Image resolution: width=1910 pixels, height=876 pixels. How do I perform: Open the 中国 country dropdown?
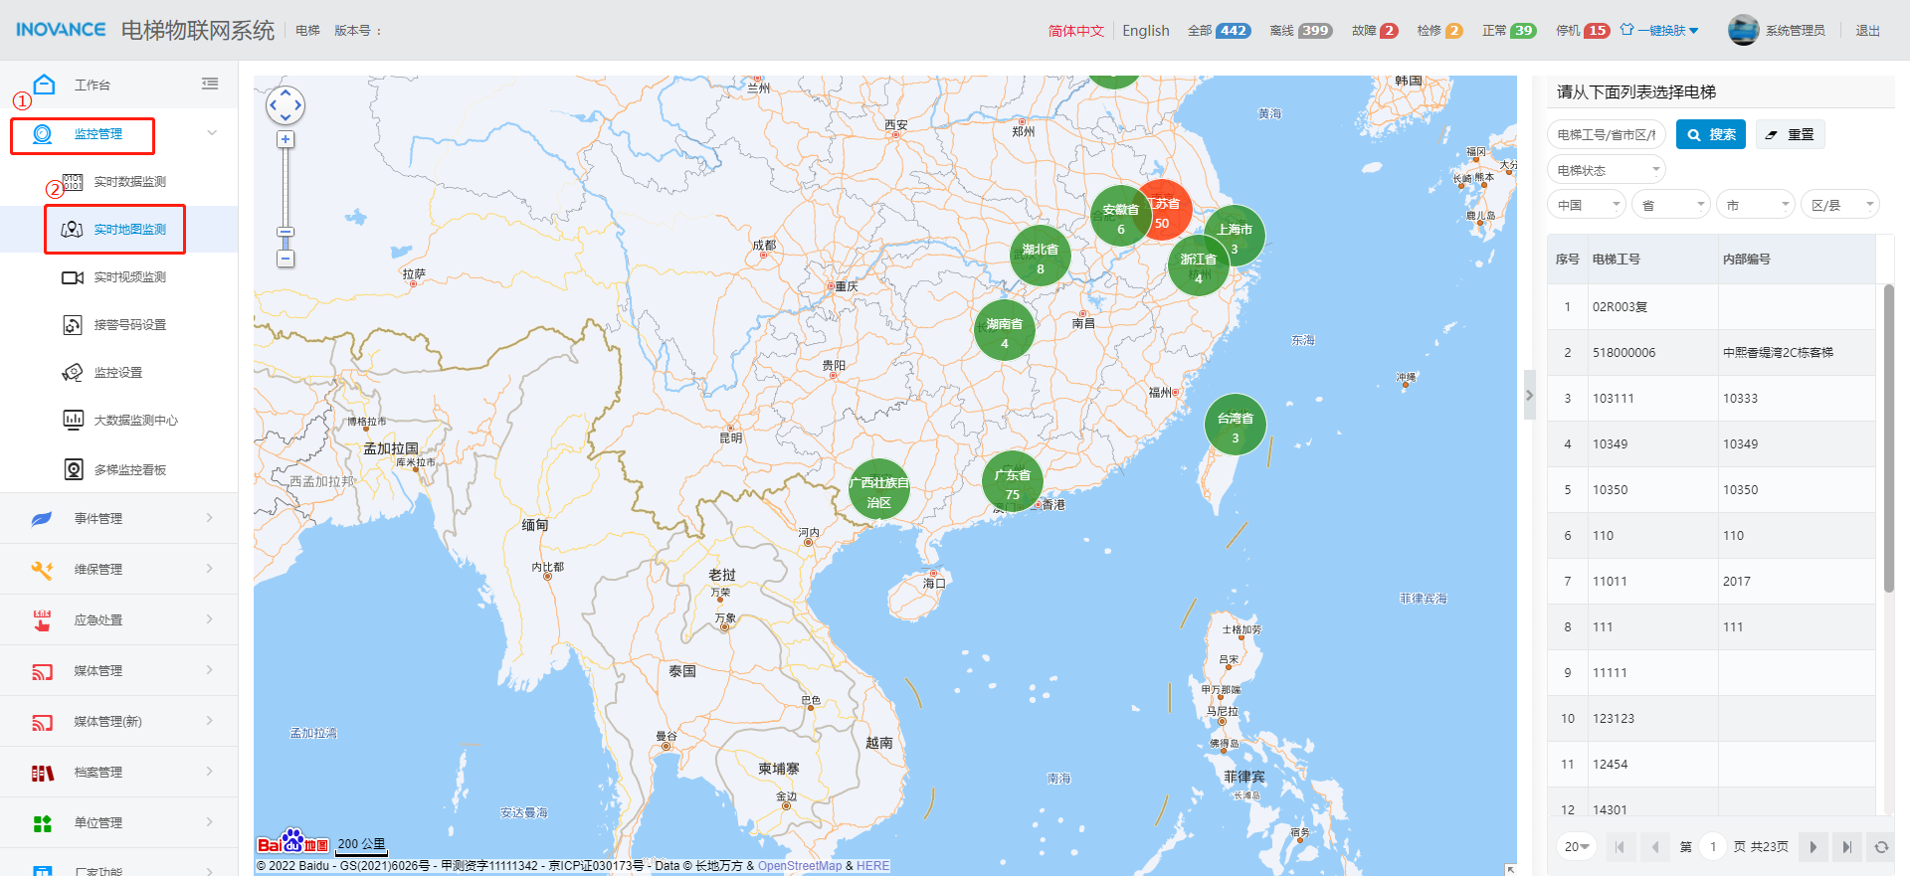pos(1587,205)
